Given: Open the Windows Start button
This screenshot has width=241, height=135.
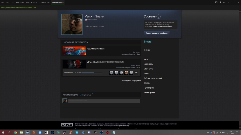Looking at the screenshot, I should tap(3, 132).
